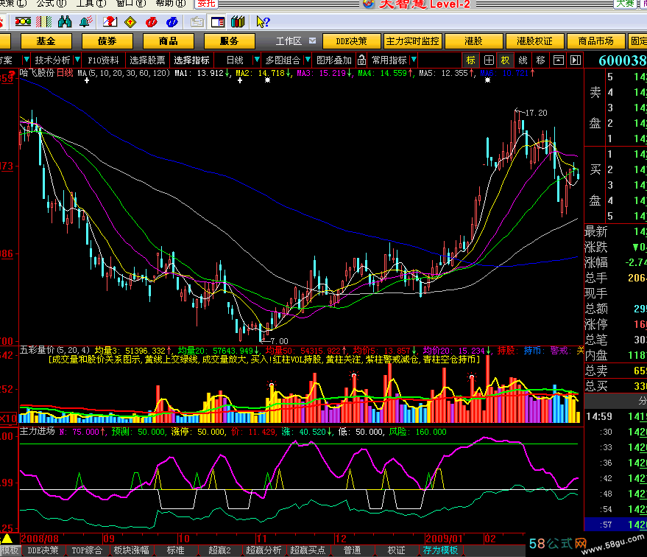Click the 商品 yellow button
The image size is (647, 557).
(x=169, y=41)
